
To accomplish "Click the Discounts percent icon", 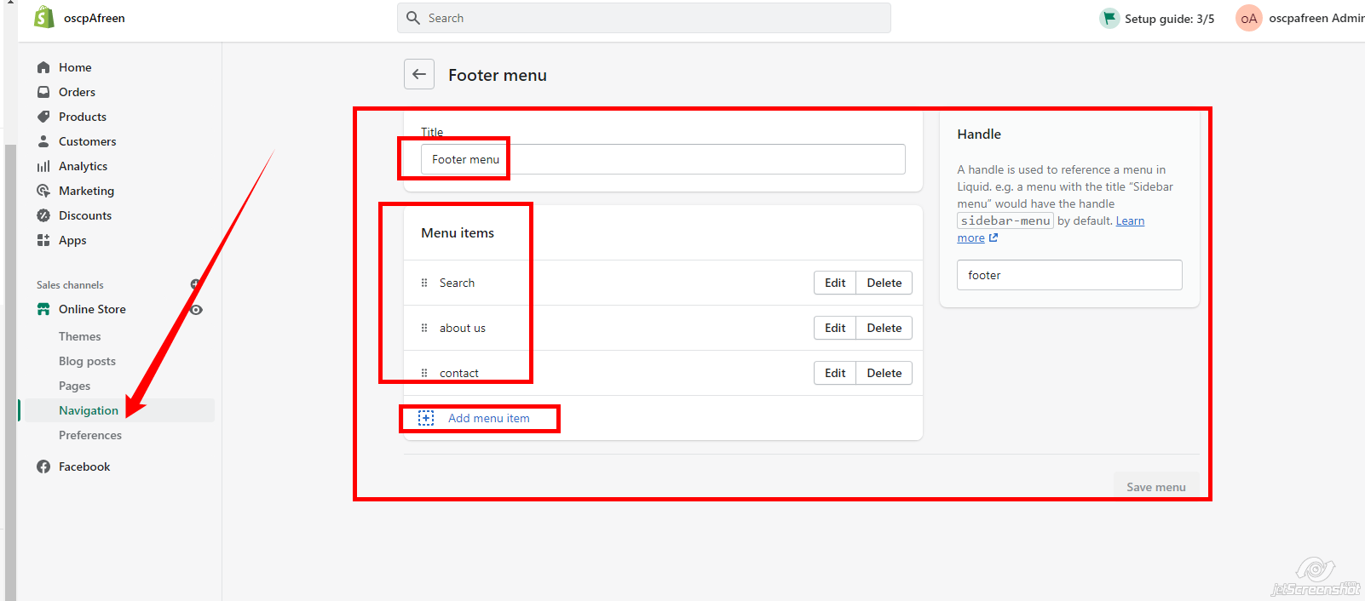I will [43, 215].
